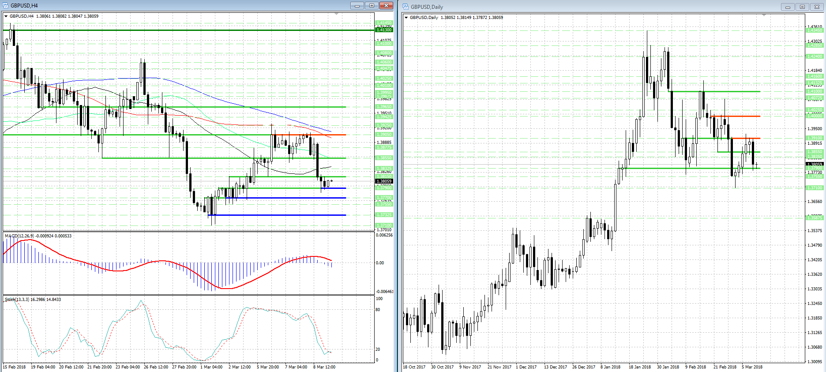This screenshot has width=826, height=372.
Task: Maximize the GBPUSD,Daily chart window
Action: click(802, 7)
